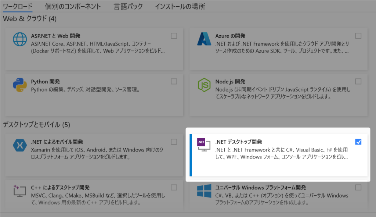Click the .NET desktop monitor icon

tap(204, 145)
